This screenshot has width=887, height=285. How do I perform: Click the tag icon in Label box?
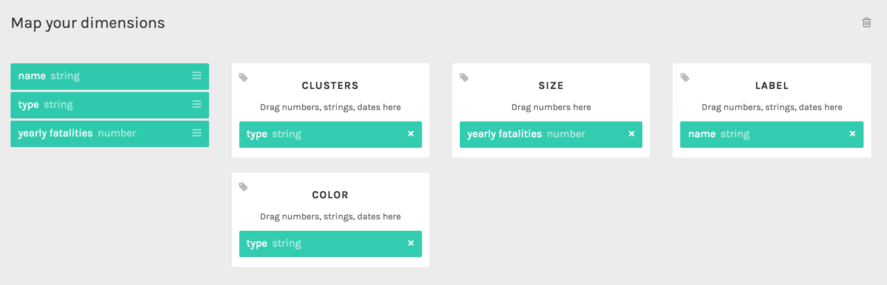[x=685, y=78]
